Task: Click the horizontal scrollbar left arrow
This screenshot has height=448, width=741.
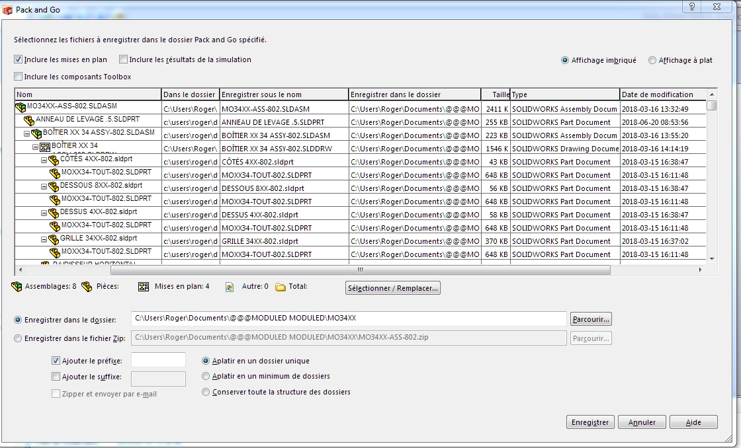Action: click(20, 270)
